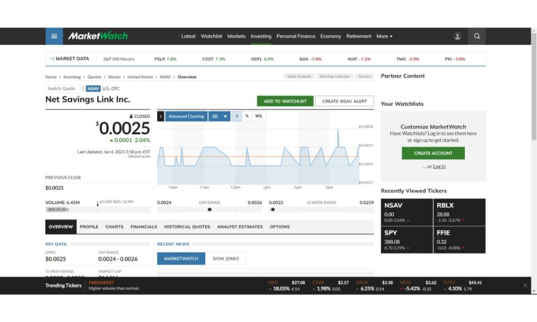Open FFIE recently viewed ticker card
Screen dimensions: 537x322
pyautogui.click(x=459, y=240)
